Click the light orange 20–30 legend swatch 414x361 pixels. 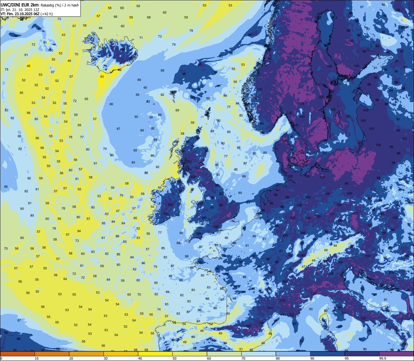pyautogui.click(x=86, y=354)
